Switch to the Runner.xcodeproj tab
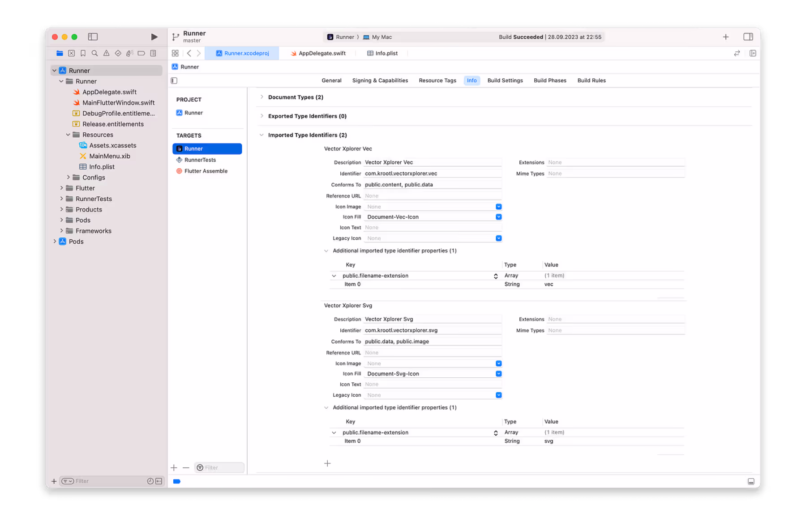 [x=242, y=53]
